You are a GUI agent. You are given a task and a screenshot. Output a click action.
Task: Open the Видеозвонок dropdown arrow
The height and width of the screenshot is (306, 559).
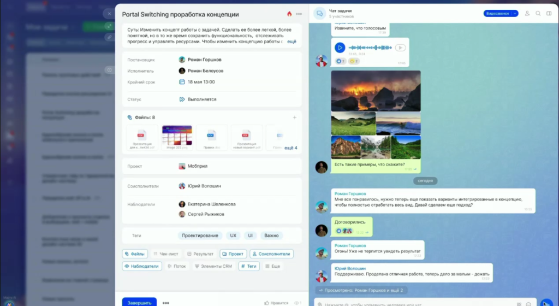[514, 14]
